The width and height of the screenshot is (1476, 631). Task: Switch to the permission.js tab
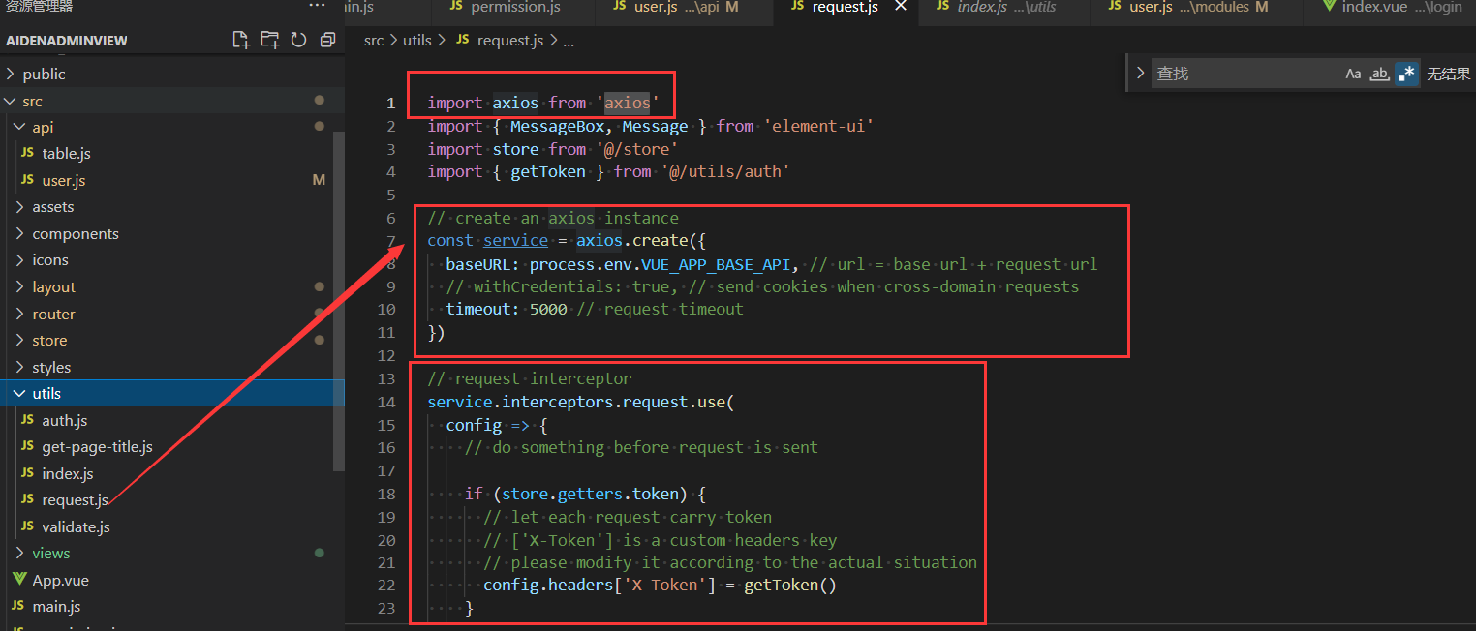(x=514, y=7)
